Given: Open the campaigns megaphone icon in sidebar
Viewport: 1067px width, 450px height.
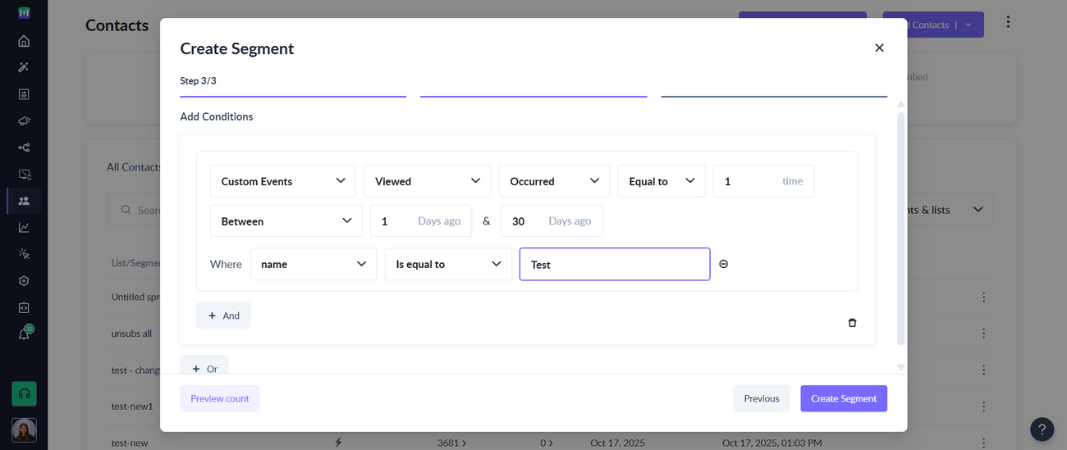Looking at the screenshot, I should (x=24, y=120).
